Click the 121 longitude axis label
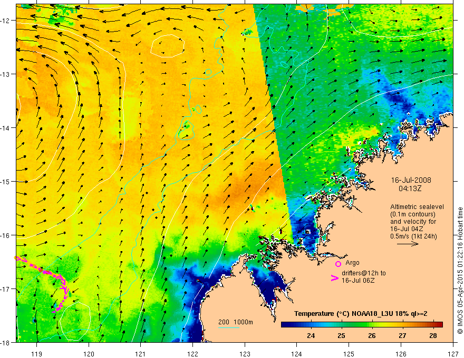Screen dimensions: 464x358 (x=141, y=354)
